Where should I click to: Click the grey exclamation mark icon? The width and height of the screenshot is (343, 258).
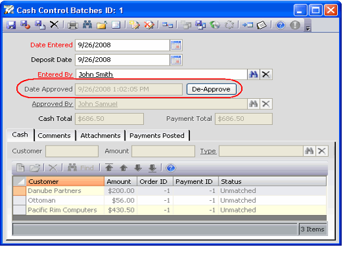click(x=295, y=25)
